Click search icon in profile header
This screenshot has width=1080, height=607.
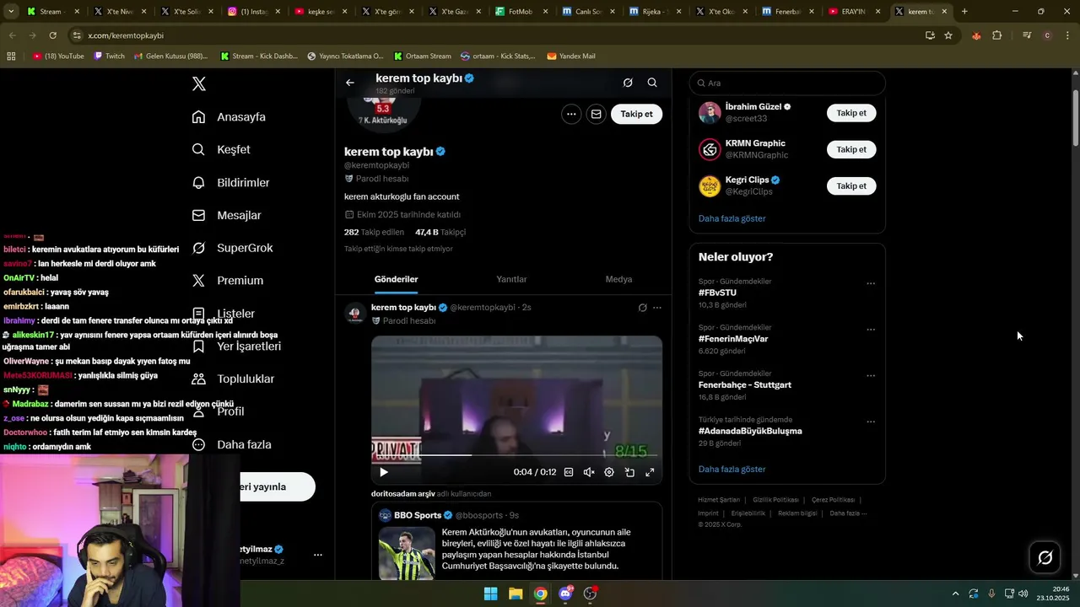652,83
